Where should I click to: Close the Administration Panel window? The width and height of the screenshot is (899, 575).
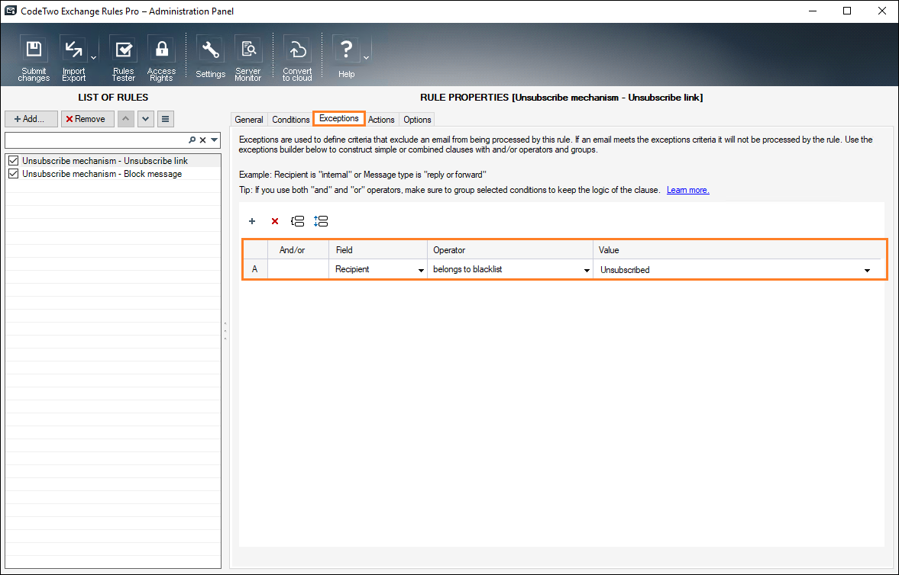coord(881,11)
